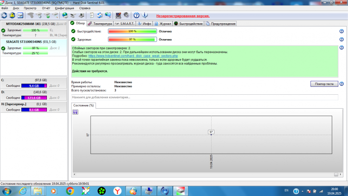Click the Незарегистрированная версия link
Screen dimensions: 348x196
tap(183, 16)
